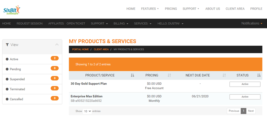The height and width of the screenshot is (118, 267).
Task: Click Active status button for Enterprise Max Edition
Action: pos(245,97)
